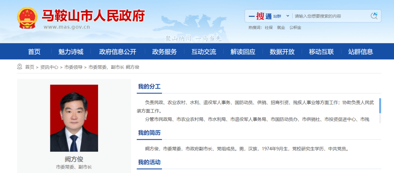Open the 首页 navigation menu item
This screenshot has height=173, width=394.
click(x=34, y=52)
